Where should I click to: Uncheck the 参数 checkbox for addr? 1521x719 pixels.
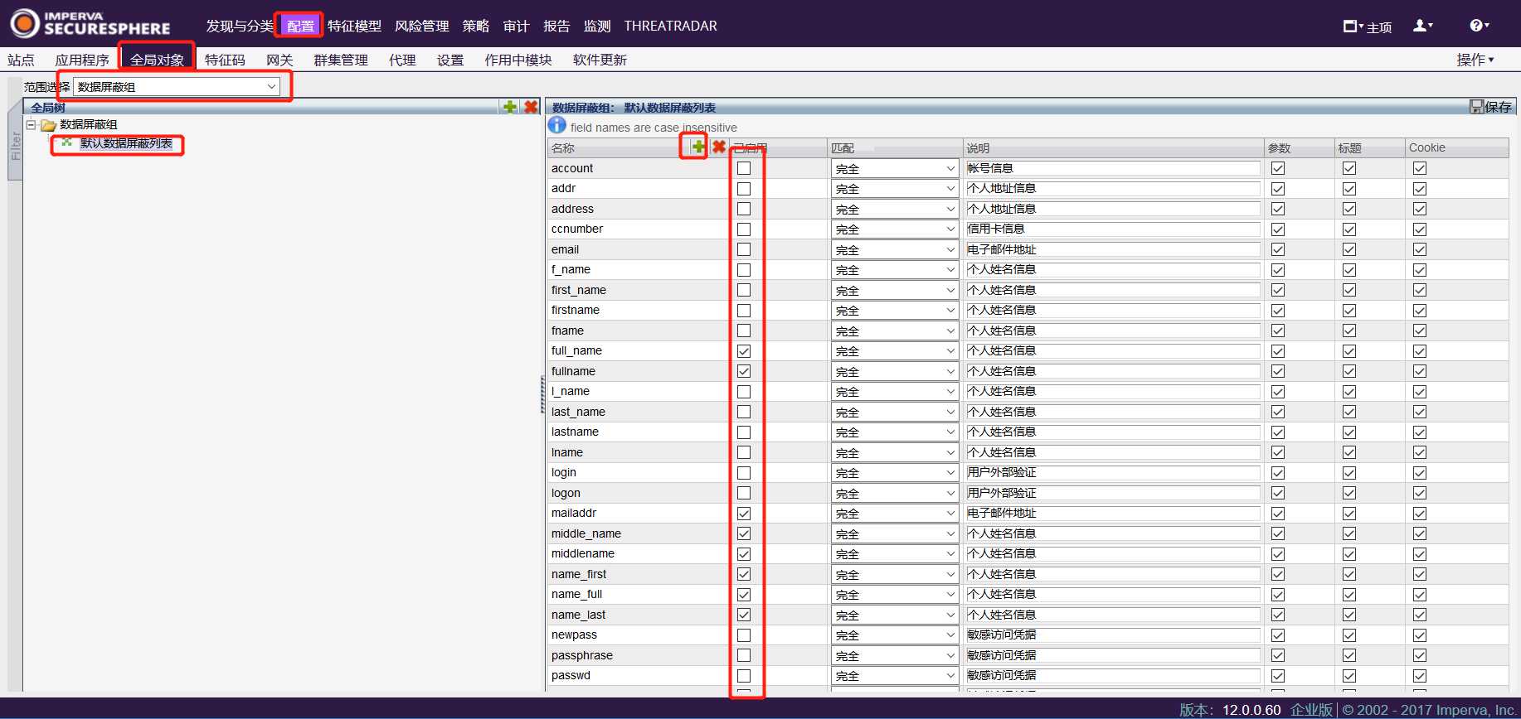coord(1278,188)
